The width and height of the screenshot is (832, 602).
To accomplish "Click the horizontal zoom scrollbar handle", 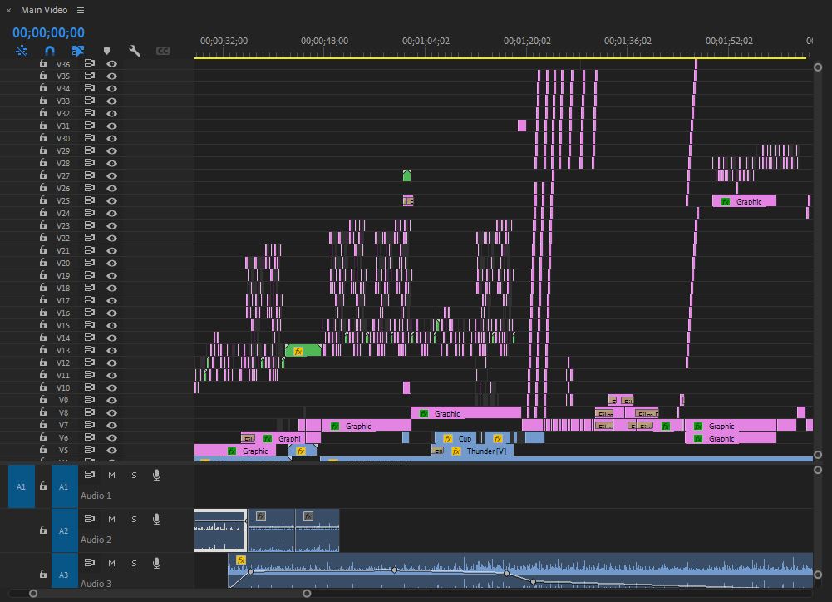I will pyautogui.click(x=170, y=593).
